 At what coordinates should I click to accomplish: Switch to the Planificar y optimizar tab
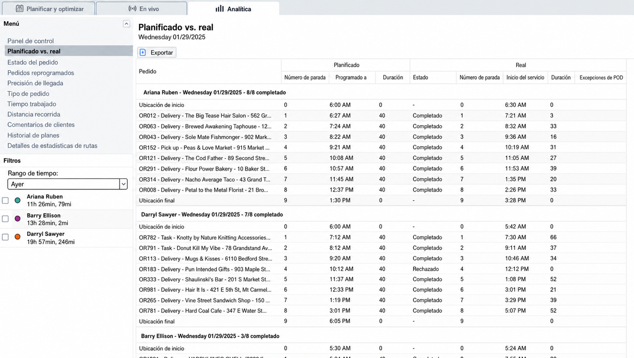point(48,9)
